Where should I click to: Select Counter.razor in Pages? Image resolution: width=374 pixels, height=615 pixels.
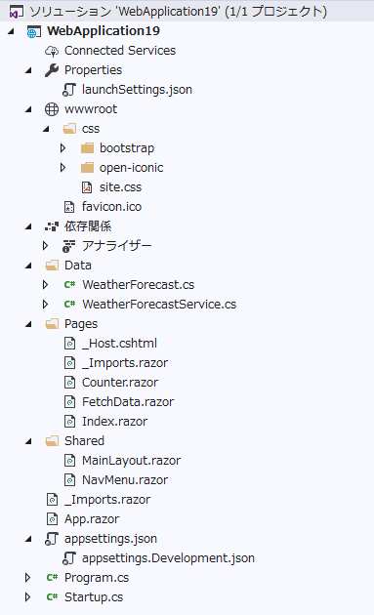pos(120,383)
